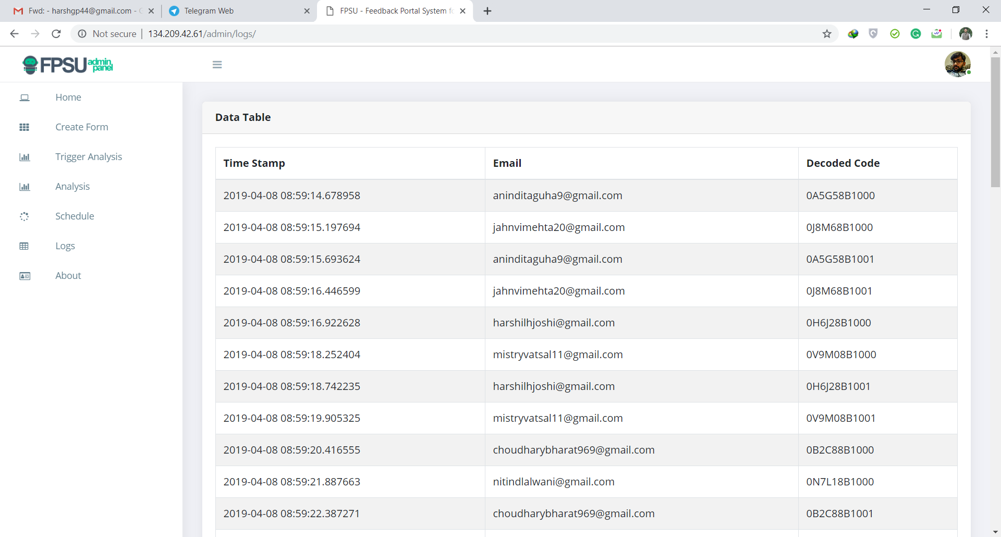Open the admin user avatar menu
The height and width of the screenshot is (537, 1001).
(958, 64)
